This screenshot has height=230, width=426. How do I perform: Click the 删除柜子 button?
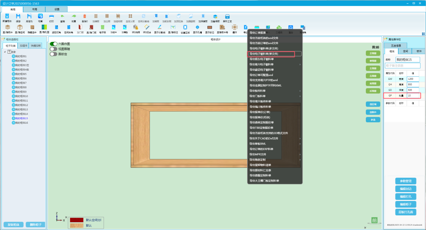(x=35, y=225)
